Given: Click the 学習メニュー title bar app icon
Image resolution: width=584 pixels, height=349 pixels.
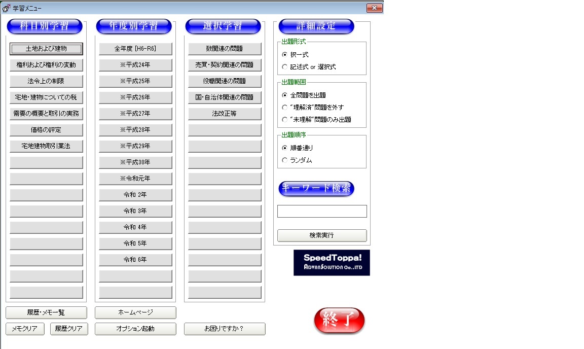Looking at the screenshot, I should [6, 8].
